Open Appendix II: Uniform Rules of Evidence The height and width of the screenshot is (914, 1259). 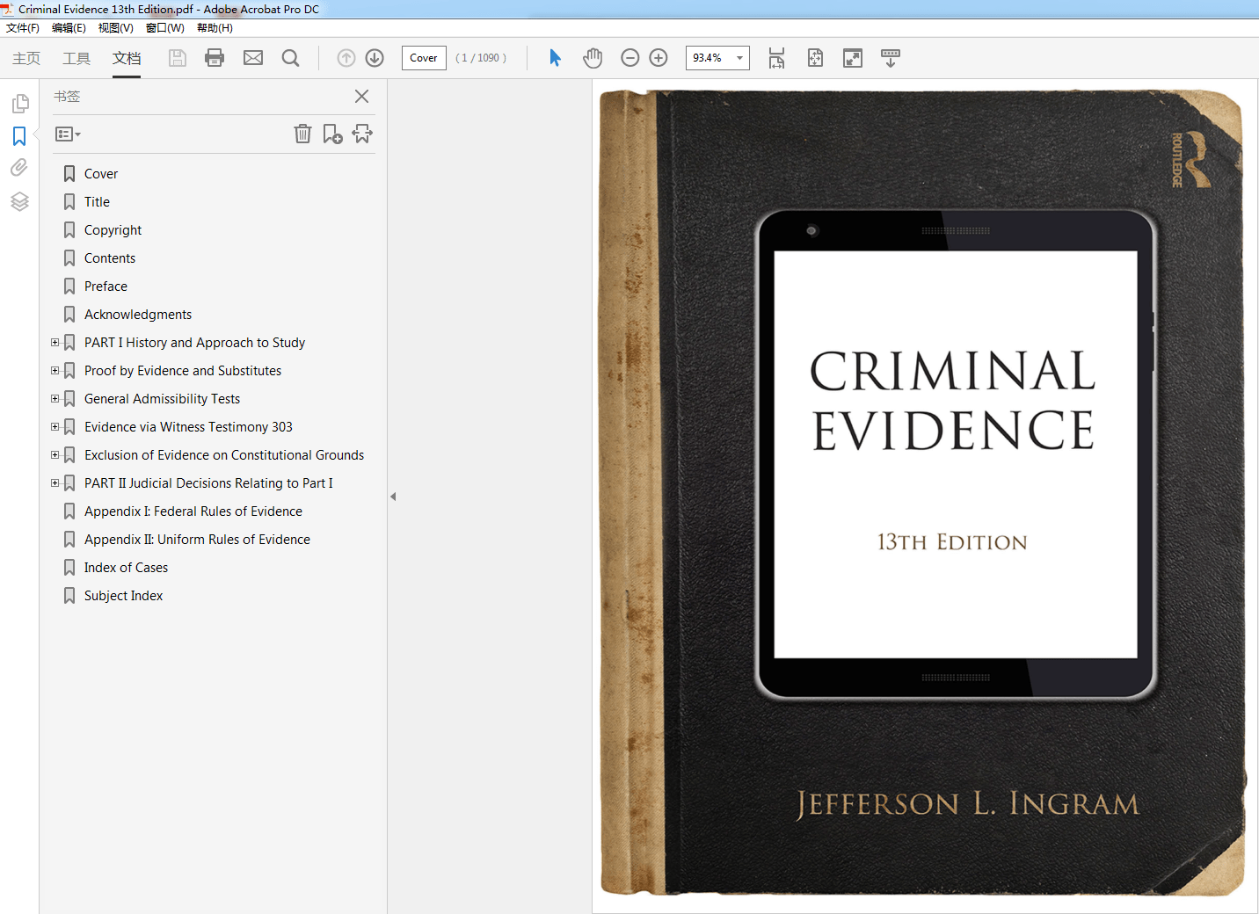click(197, 540)
